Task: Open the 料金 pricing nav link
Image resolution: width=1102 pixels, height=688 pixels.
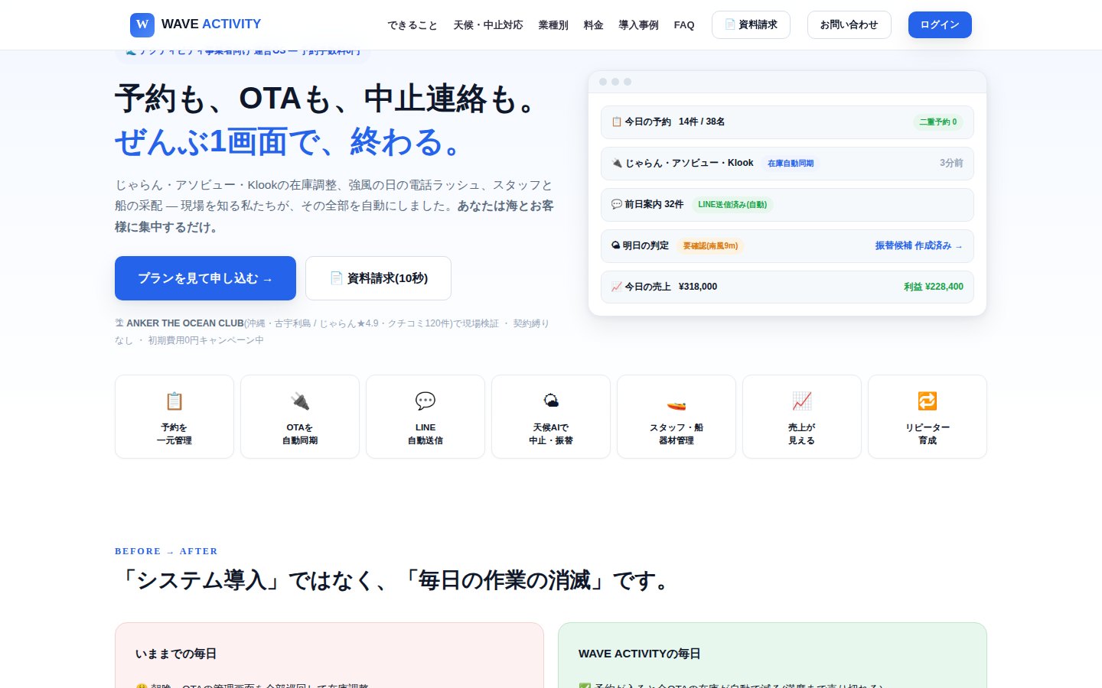Action: [x=593, y=25]
